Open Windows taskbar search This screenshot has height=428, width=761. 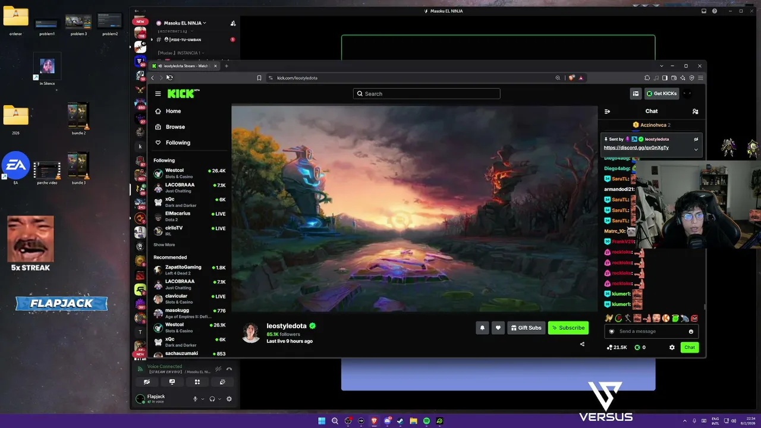[335, 421]
